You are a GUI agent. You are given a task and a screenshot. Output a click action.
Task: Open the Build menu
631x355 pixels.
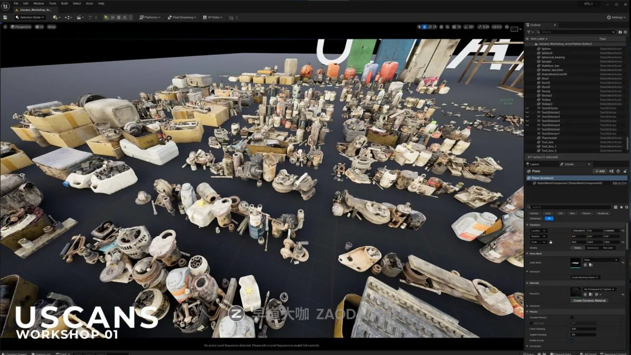(x=64, y=3)
